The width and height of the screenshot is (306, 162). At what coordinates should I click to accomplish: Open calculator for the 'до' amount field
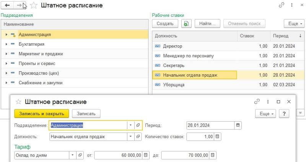[x=213, y=155]
